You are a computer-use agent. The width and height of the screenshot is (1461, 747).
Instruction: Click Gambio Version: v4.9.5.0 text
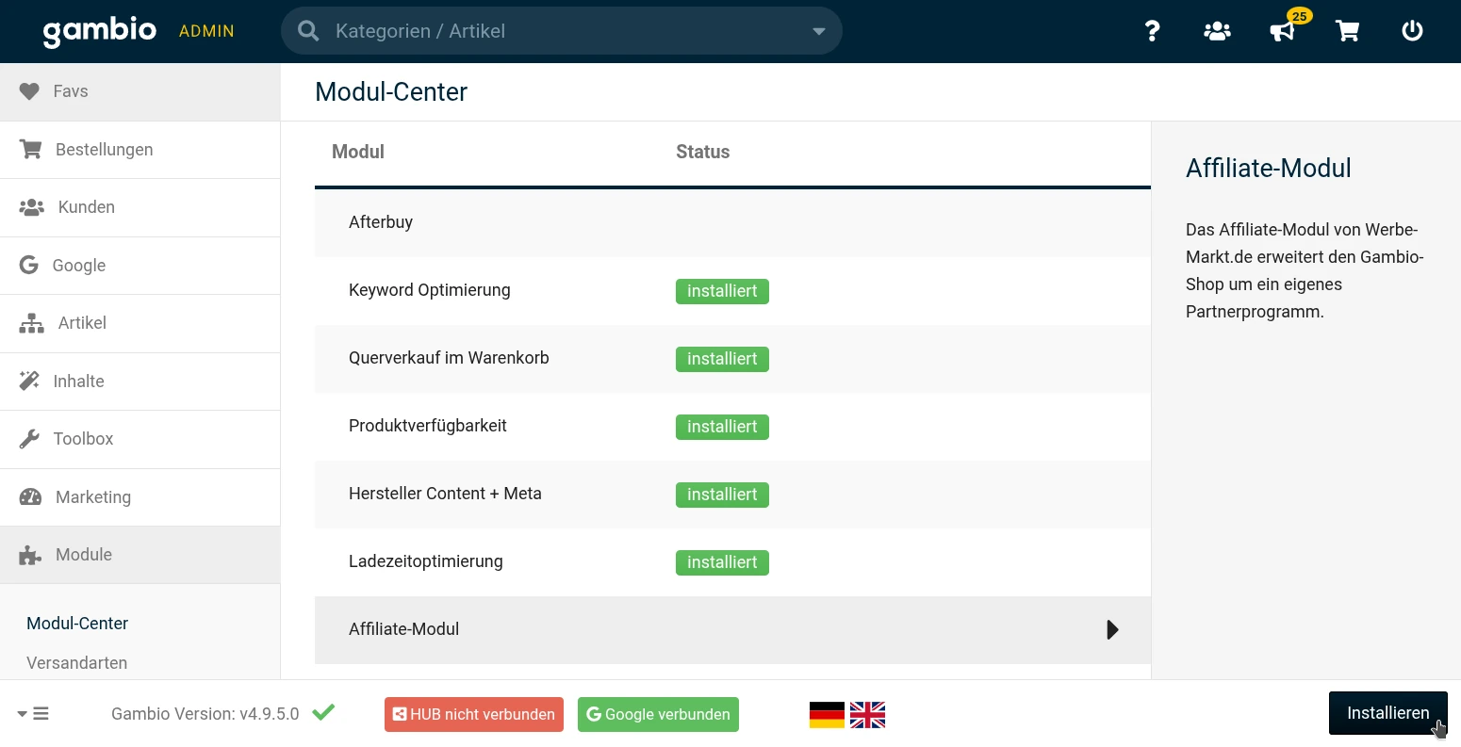pos(205,714)
